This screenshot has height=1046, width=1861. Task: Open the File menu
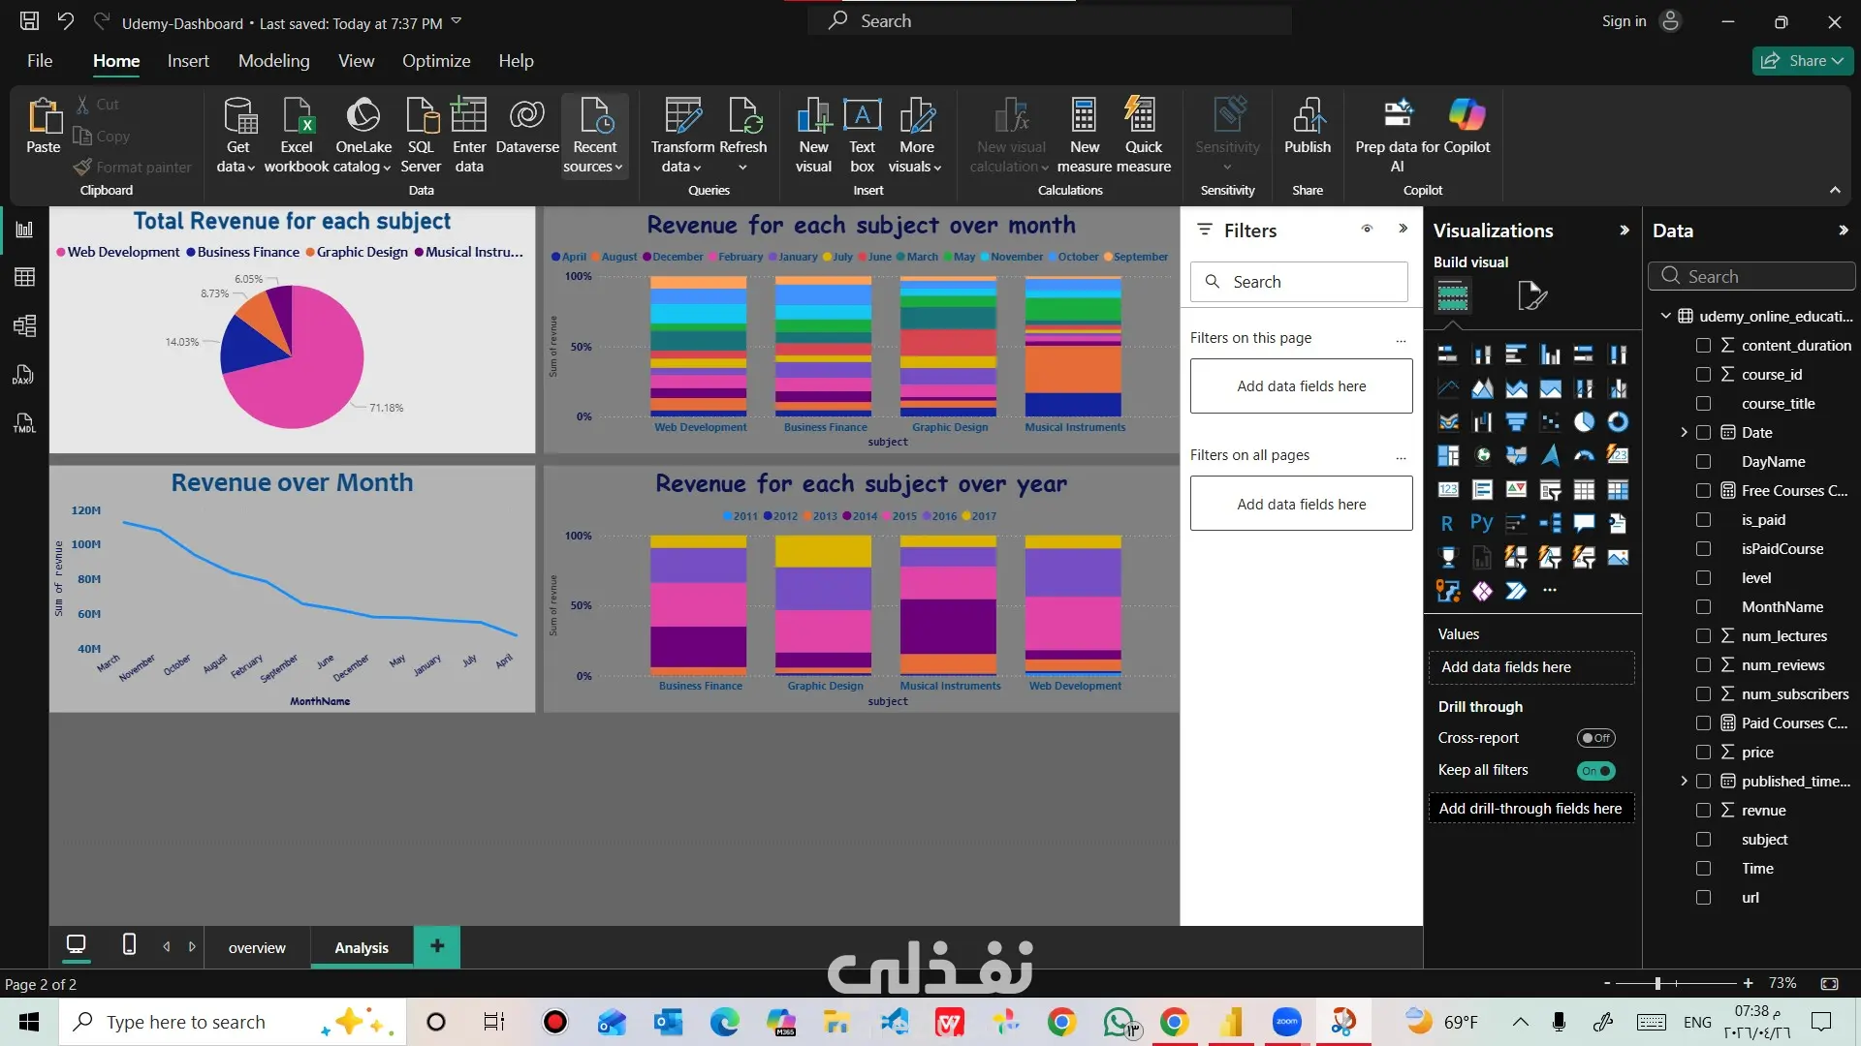point(40,61)
